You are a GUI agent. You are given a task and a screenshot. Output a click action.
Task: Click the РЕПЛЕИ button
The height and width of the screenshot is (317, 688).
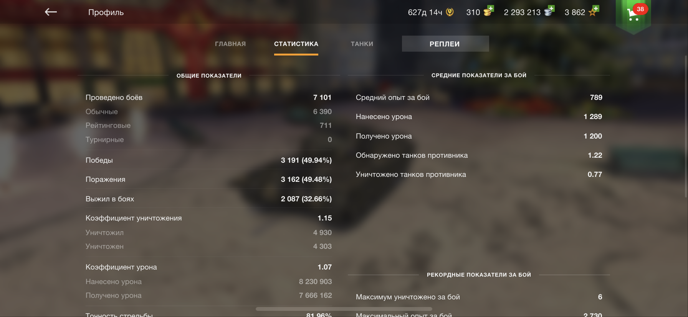pyautogui.click(x=445, y=44)
